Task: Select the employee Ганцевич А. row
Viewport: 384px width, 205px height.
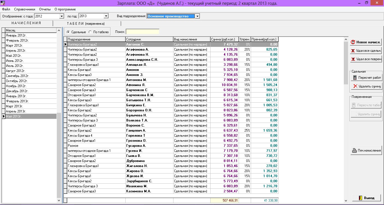Action: point(171,130)
